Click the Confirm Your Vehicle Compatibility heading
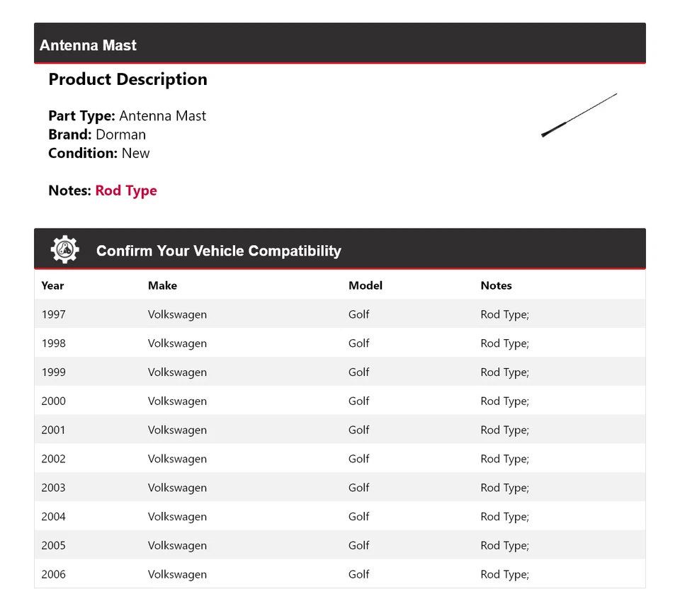The image size is (680, 611). pyautogui.click(x=218, y=251)
